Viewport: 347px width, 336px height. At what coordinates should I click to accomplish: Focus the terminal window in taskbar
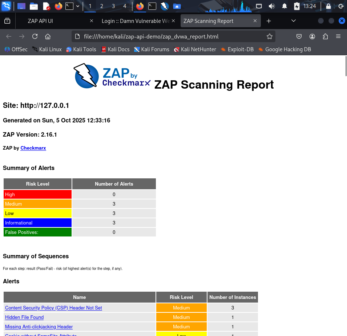click(x=152, y=6)
